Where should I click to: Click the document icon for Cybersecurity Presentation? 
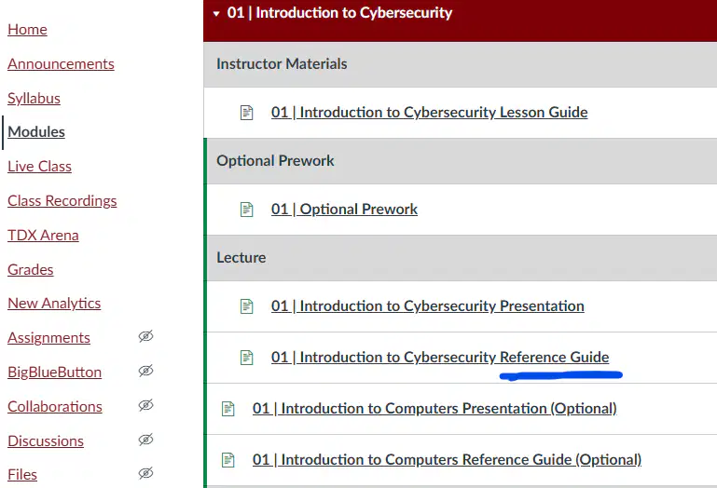point(246,306)
